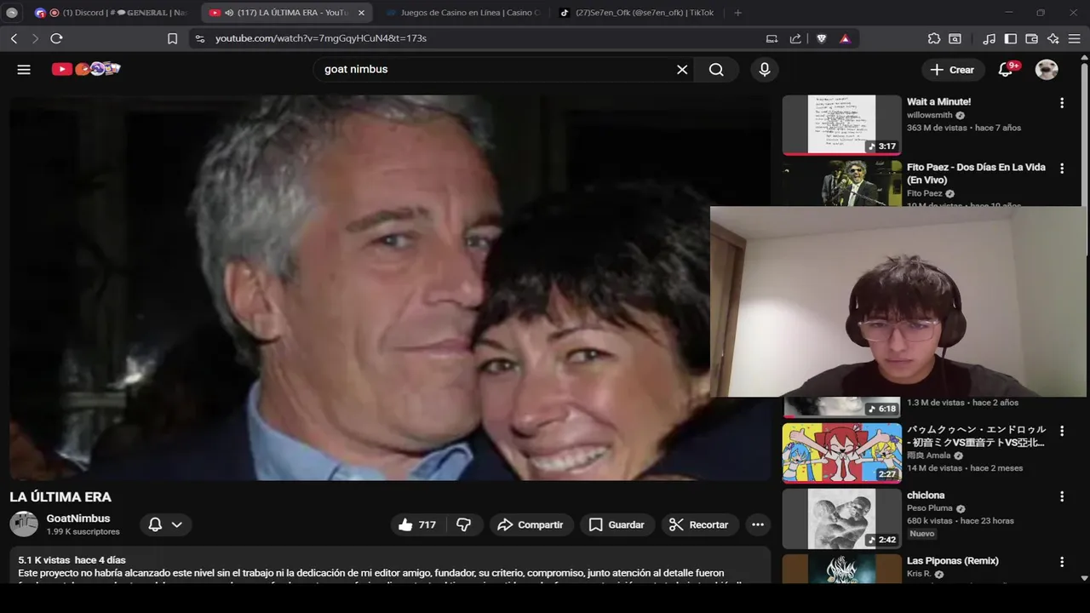Open YouTube notifications bell with 9+ badge
Image resolution: width=1090 pixels, height=613 pixels.
1006,70
